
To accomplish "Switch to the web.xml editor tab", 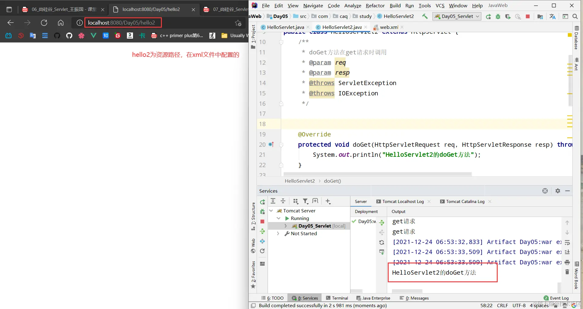I will pyautogui.click(x=389, y=27).
